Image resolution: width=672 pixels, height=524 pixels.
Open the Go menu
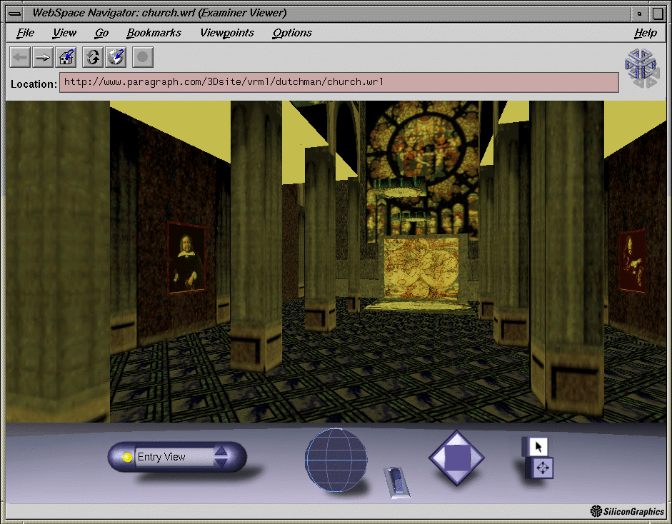(x=101, y=33)
